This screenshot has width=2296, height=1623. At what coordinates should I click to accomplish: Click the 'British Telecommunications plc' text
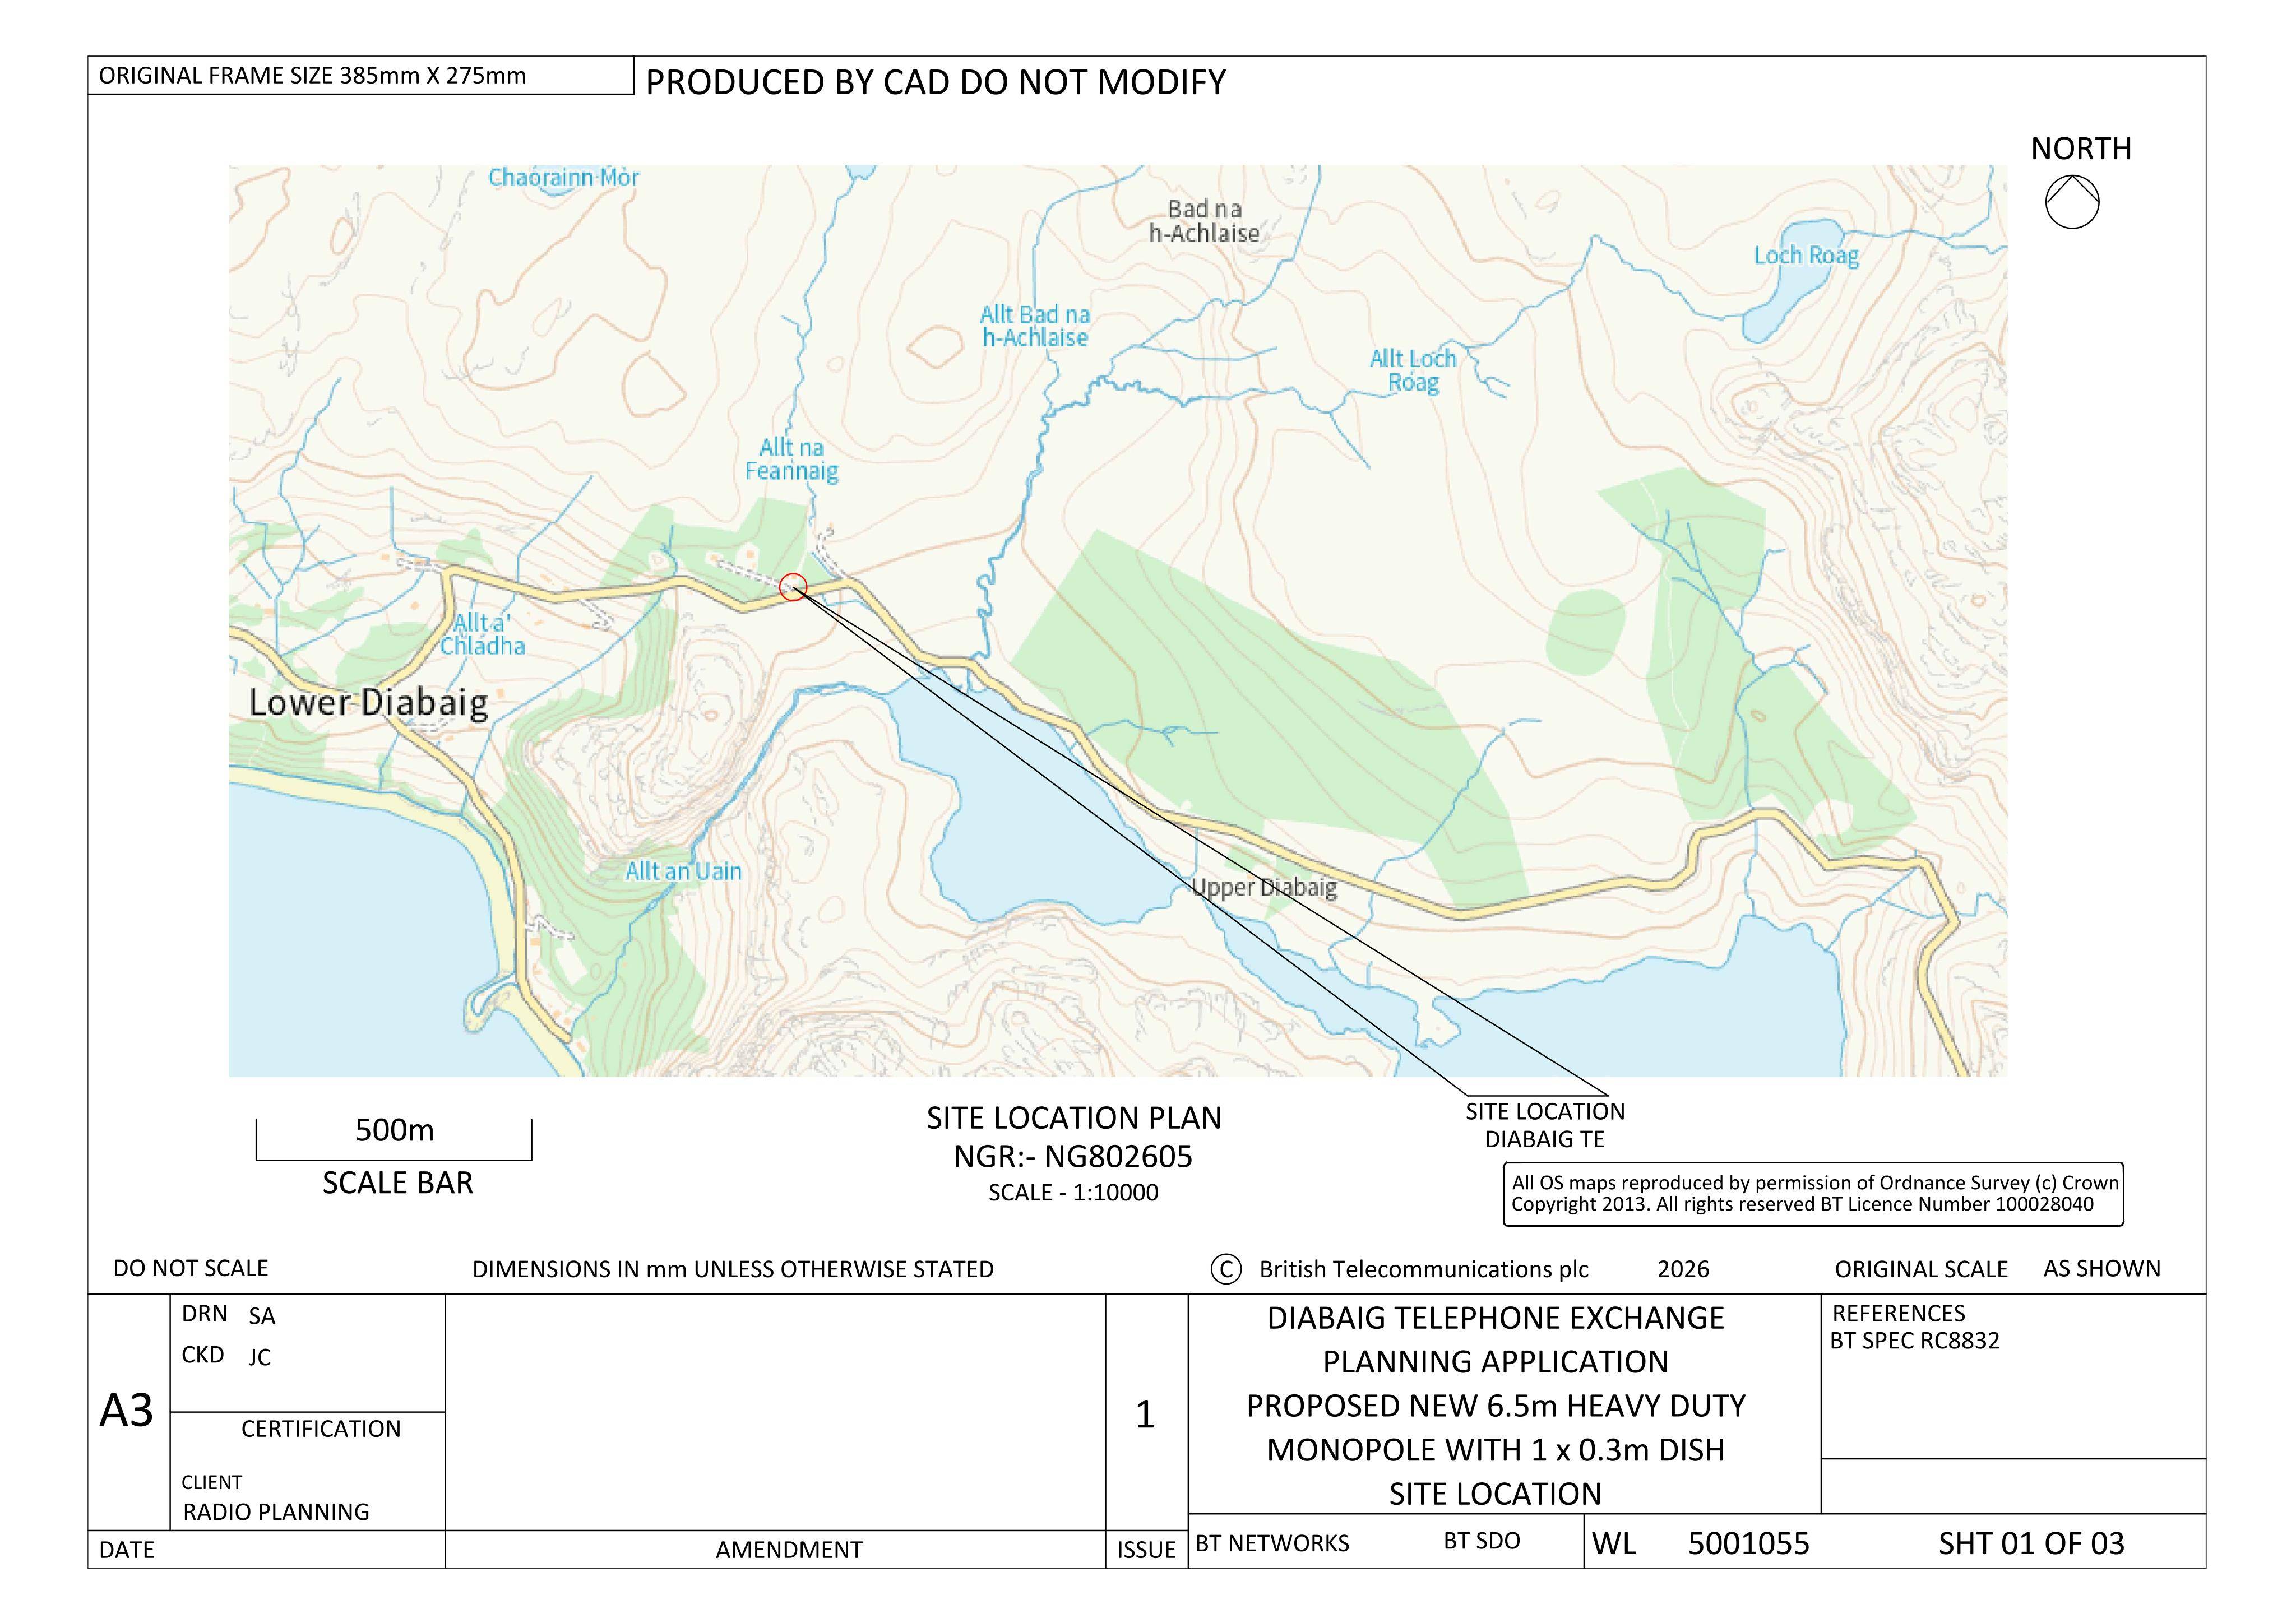(x=1423, y=1269)
